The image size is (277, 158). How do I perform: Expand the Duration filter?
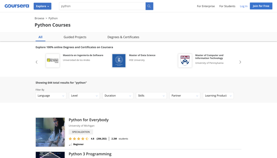coord(118,96)
